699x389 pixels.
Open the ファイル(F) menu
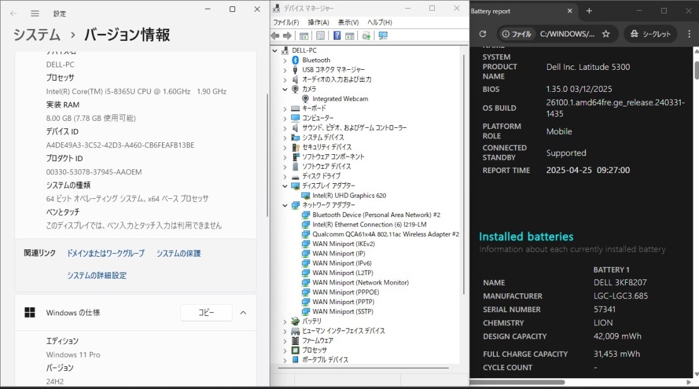coord(286,22)
